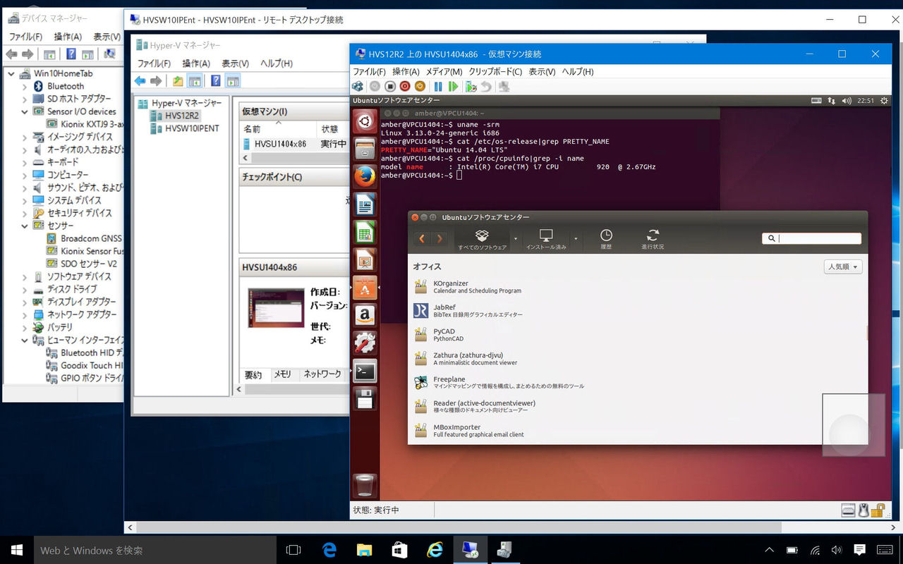Switch to the メモリ tab in Hyper-V details
Viewport: 903px width, 564px height.
(x=283, y=374)
